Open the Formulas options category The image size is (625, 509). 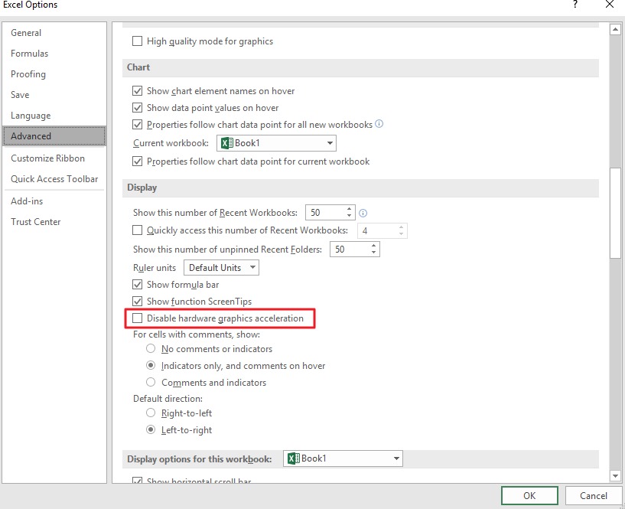(54, 54)
